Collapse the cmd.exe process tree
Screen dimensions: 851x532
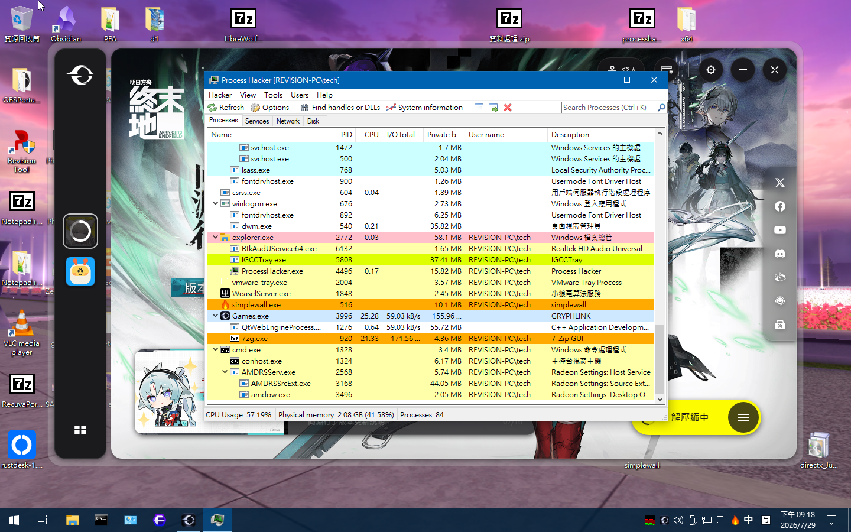click(x=215, y=349)
